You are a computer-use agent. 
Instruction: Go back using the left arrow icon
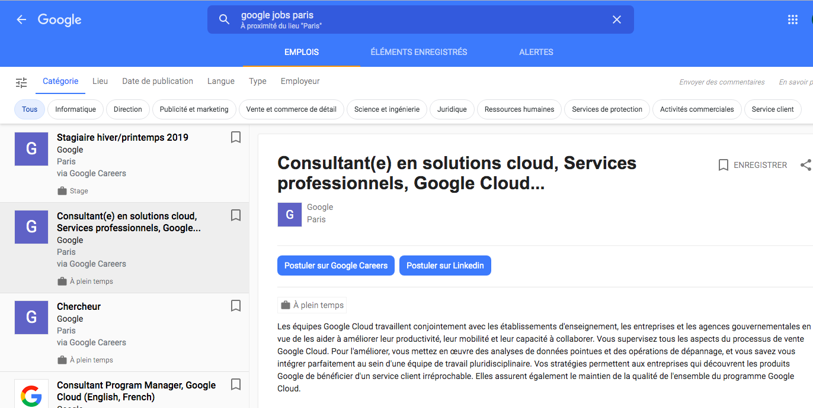[x=21, y=20]
